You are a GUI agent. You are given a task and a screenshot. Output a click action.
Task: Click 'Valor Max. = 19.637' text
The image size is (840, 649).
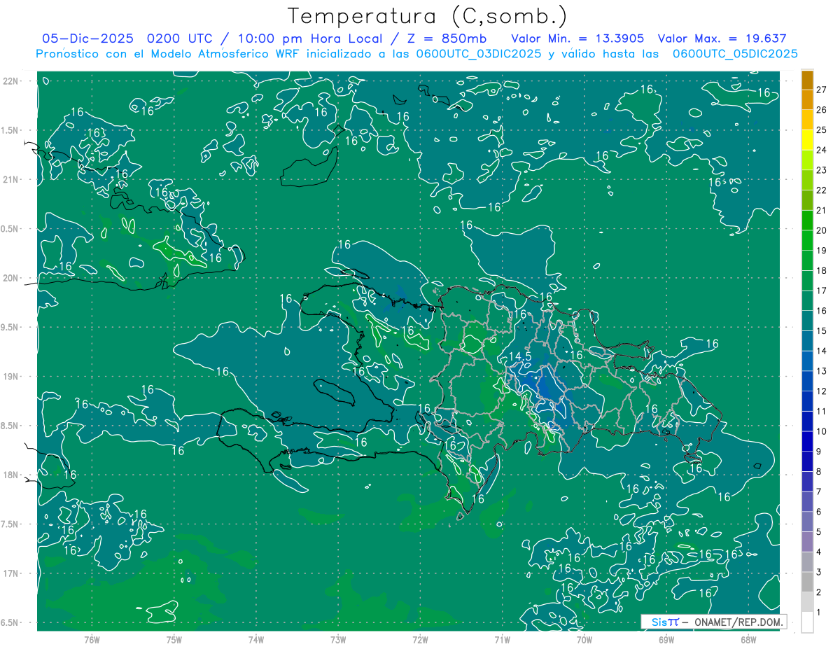pyautogui.click(x=722, y=39)
